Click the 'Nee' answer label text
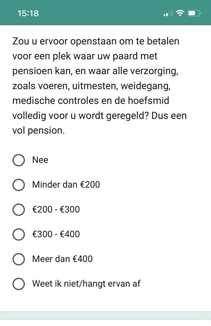Image resolution: width=211 pixels, height=326 pixels. 40,160
